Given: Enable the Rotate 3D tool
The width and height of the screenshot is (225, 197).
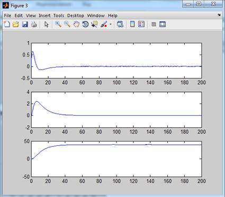Looking at the screenshot, I should tap(85, 24).
